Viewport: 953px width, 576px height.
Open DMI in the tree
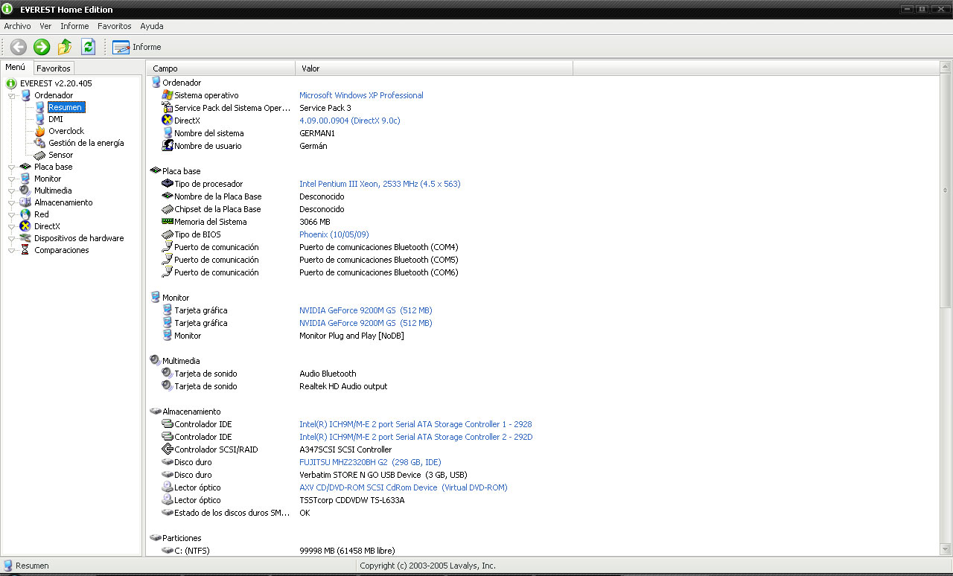point(56,119)
